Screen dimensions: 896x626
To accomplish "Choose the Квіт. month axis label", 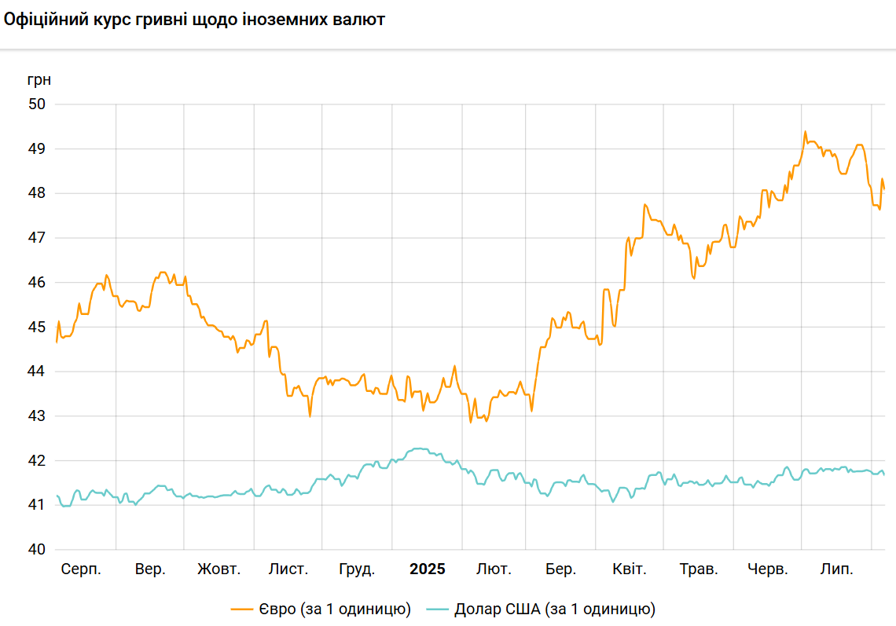I will point(630,569).
